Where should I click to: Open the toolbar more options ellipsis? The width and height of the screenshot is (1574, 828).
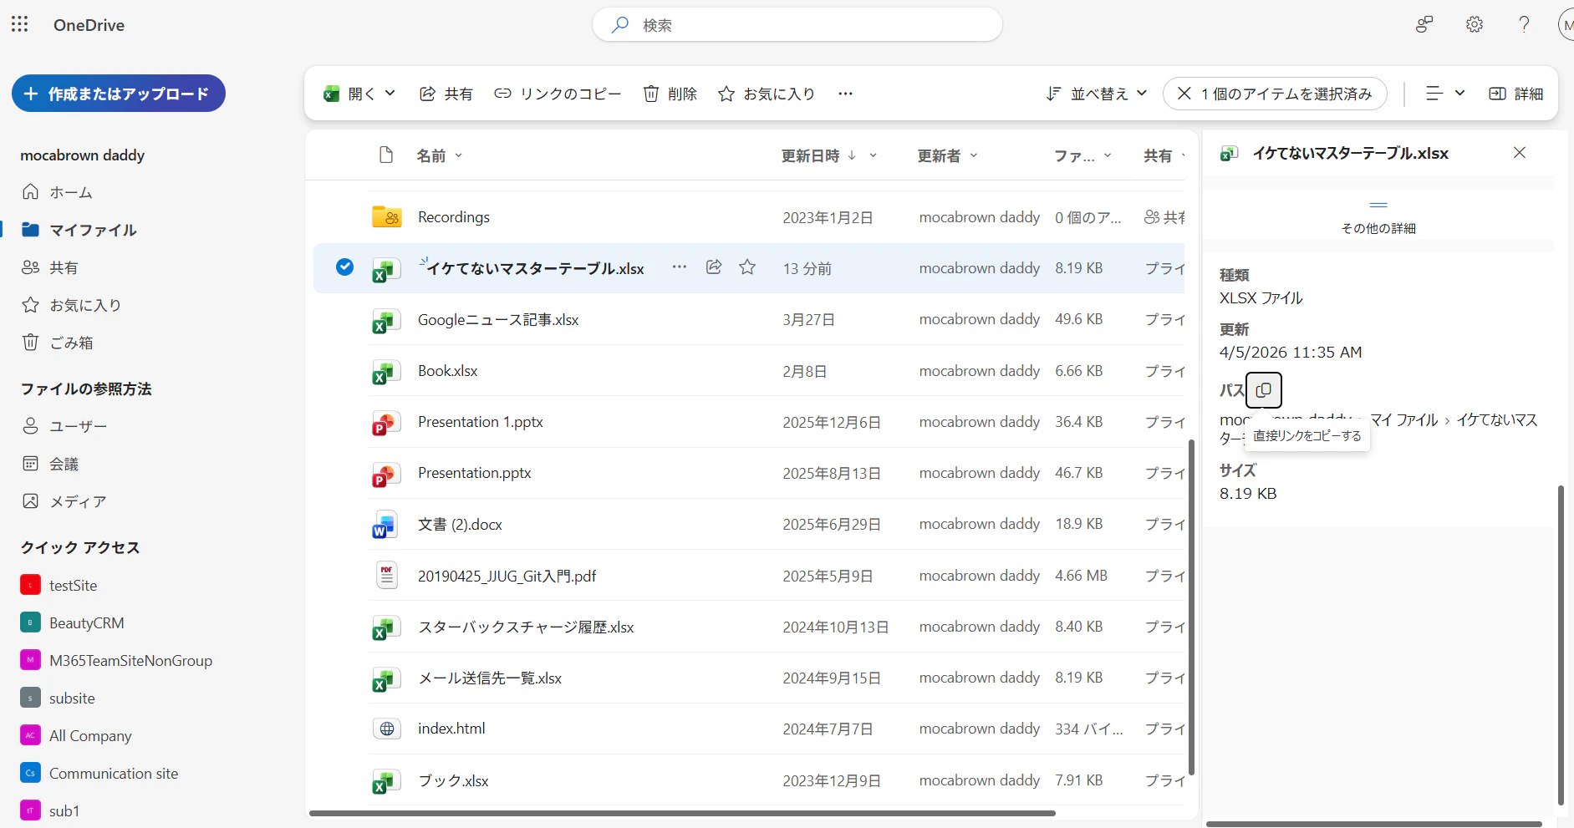845,94
